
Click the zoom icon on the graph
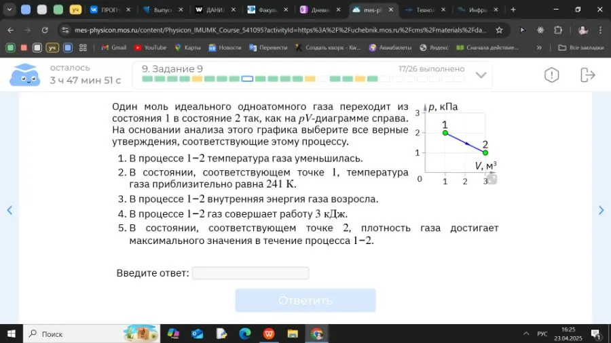(x=492, y=179)
